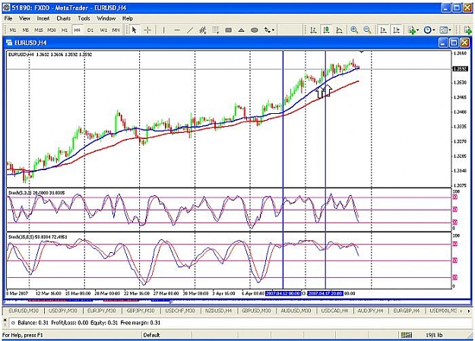Switch to the AUDUSD,M30 chart tab
The image size is (475, 341).
(x=296, y=311)
